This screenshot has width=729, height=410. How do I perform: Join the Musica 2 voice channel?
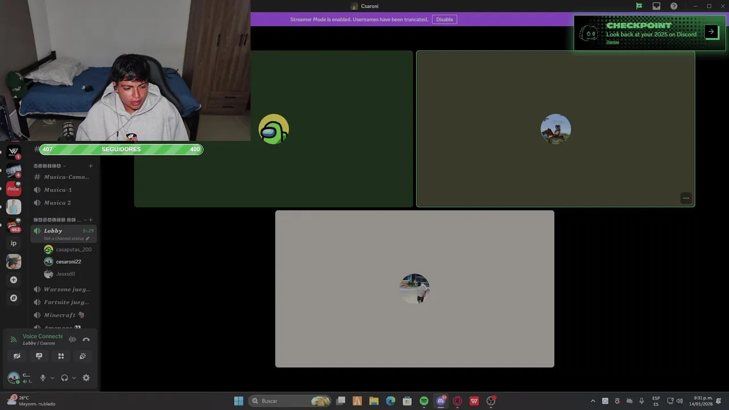pos(63,203)
